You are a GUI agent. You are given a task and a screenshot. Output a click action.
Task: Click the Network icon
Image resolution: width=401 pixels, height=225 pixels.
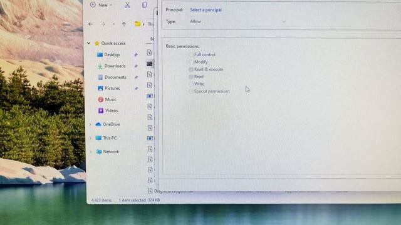[x=99, y=152]
